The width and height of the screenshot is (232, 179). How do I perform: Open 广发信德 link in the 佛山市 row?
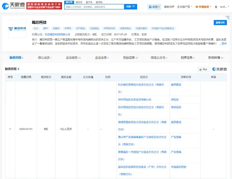coord(176,137)
